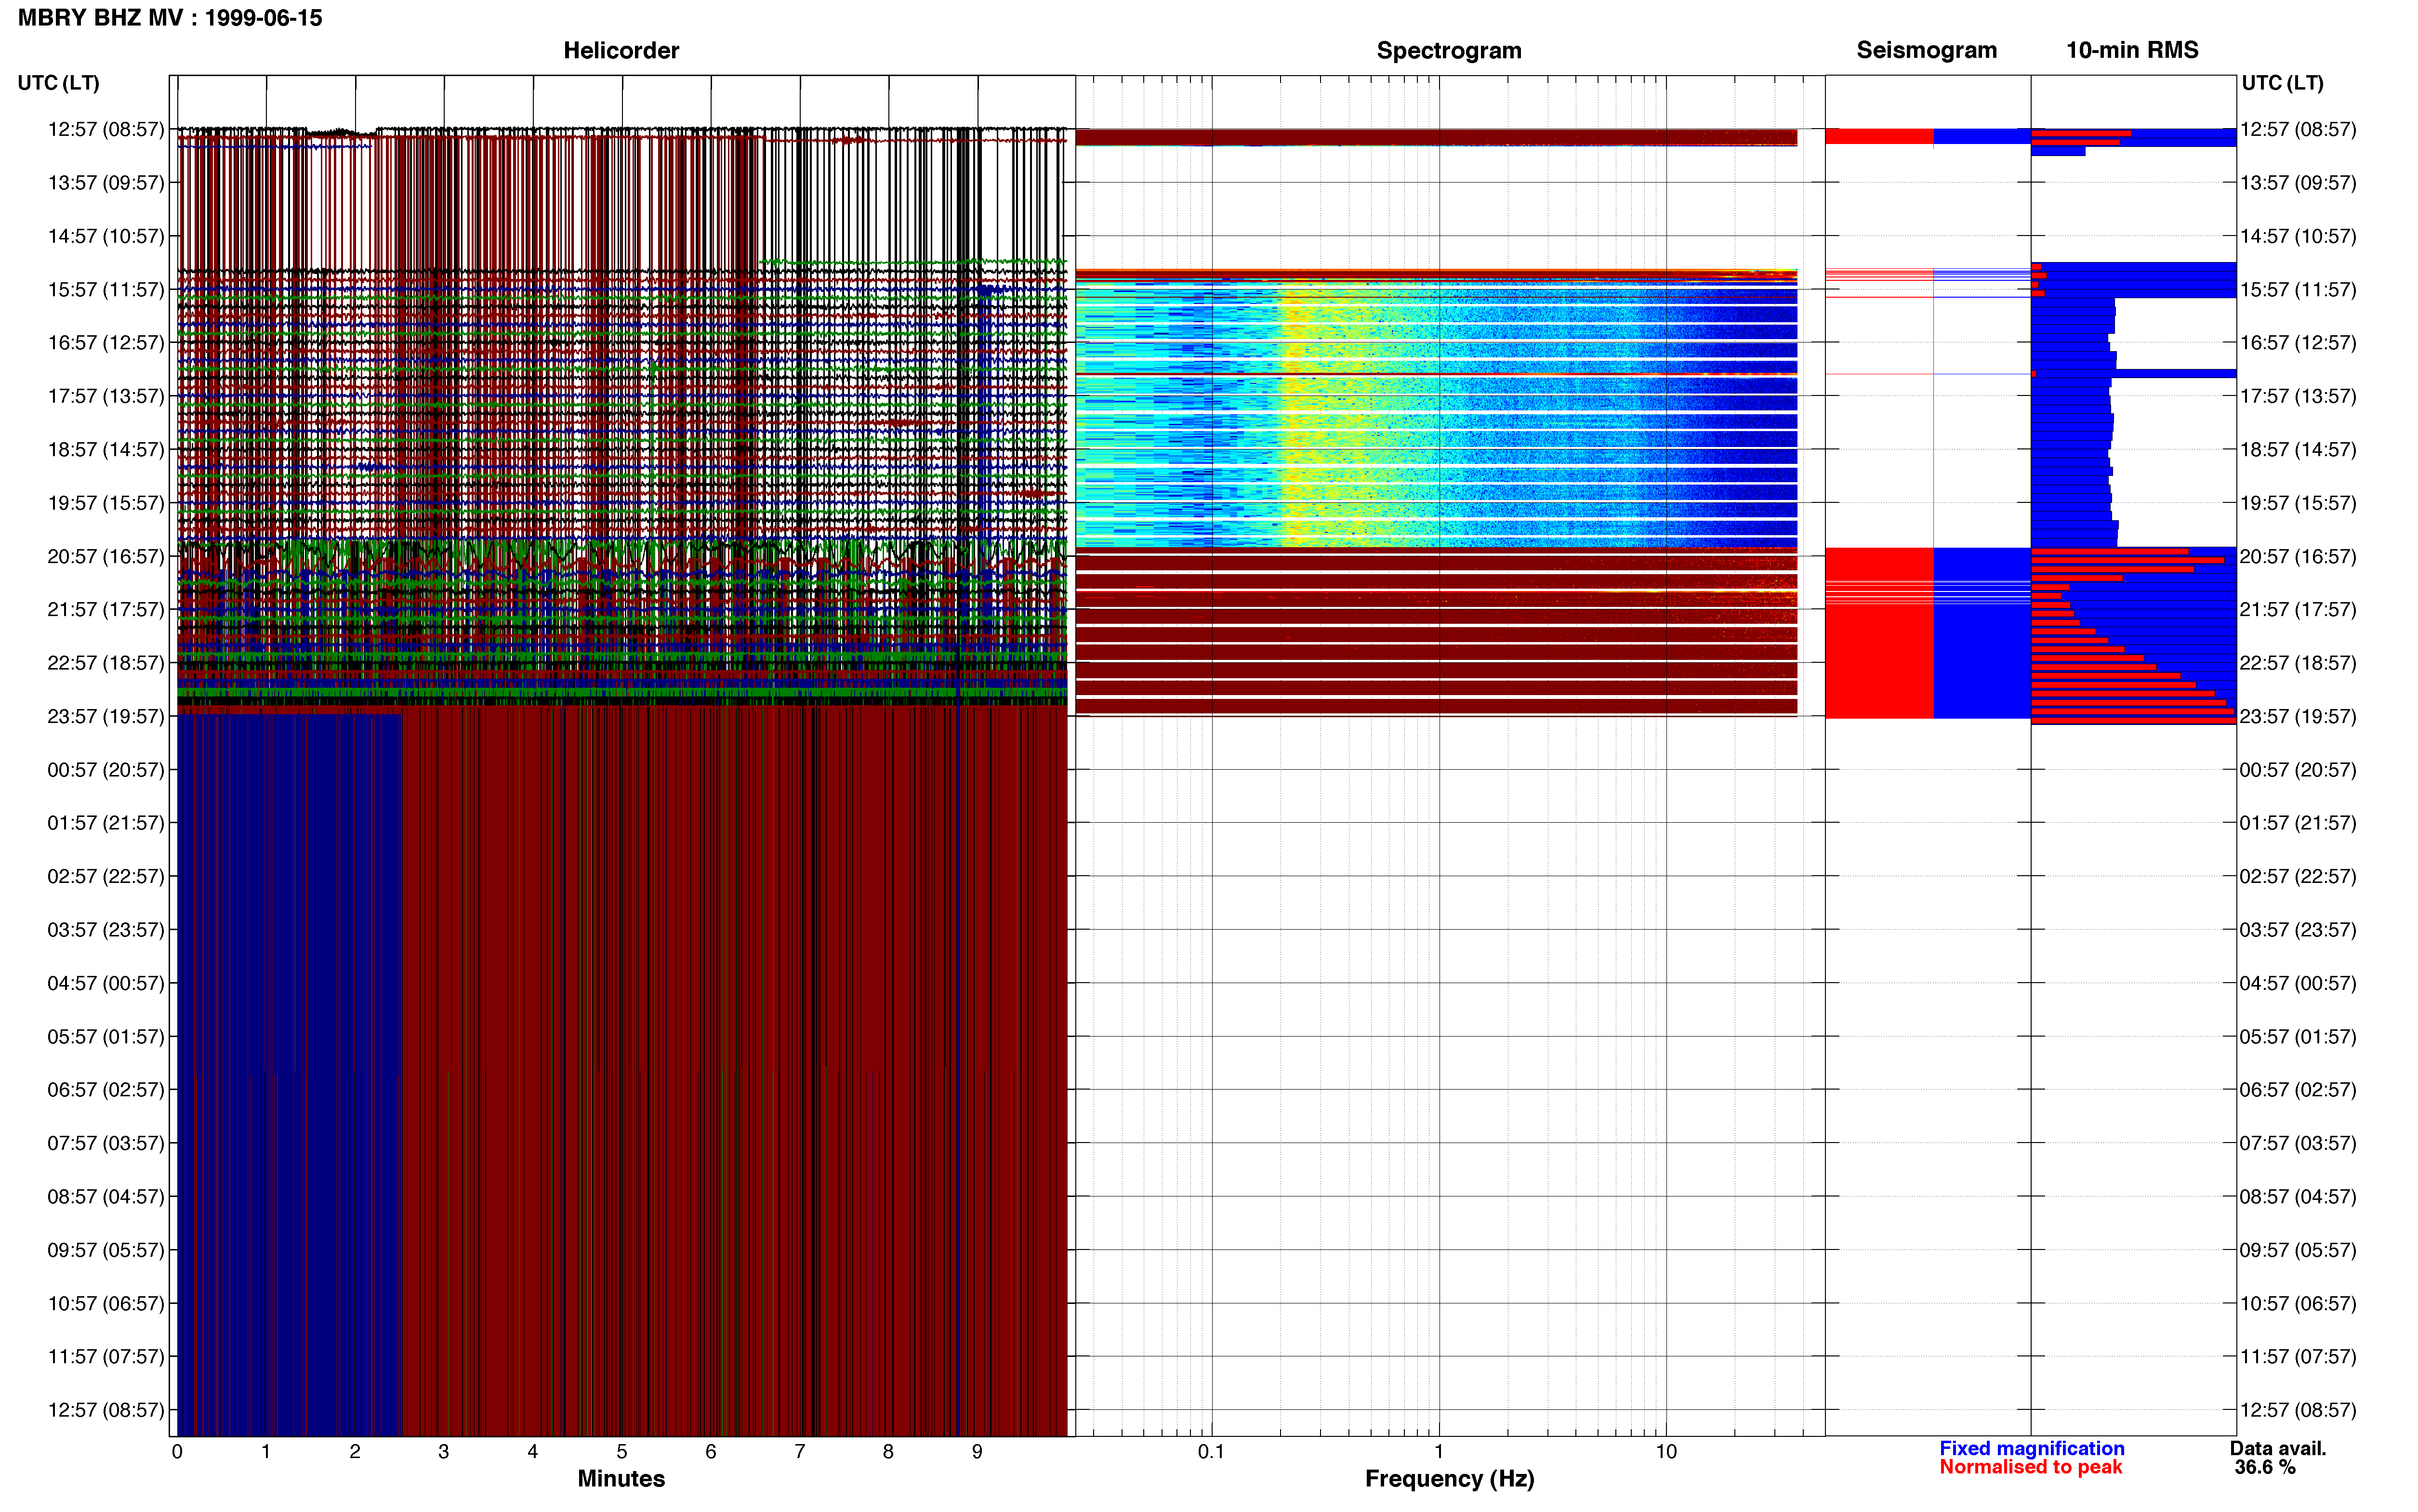Click the left '14:57 (10:57)' time label
Image resolution: width=2418 pixels, height=1512 pixels.
pos(106,236)
